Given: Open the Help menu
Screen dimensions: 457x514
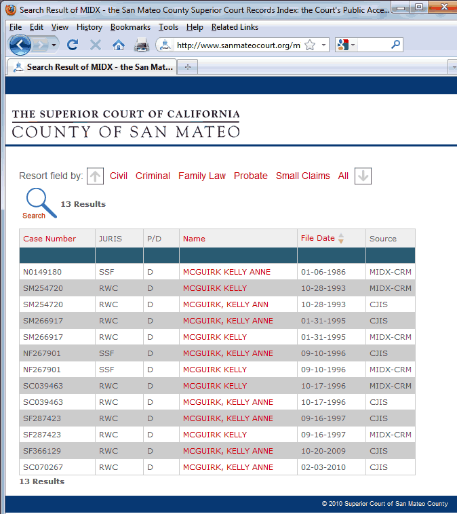Looking at the screenshot, I should 195,27.
